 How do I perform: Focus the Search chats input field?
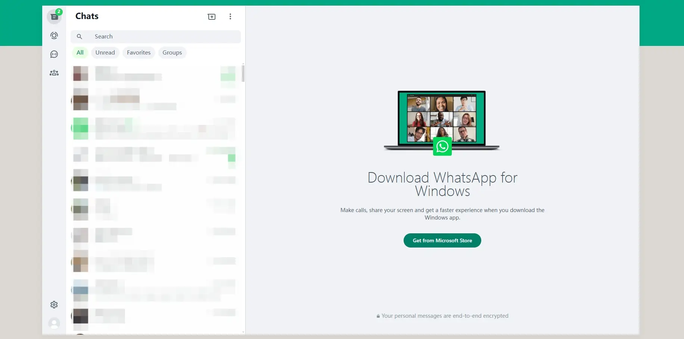click(156, 37)
